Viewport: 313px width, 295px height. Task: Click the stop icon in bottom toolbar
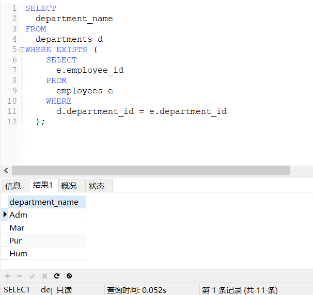coord(69,276)
